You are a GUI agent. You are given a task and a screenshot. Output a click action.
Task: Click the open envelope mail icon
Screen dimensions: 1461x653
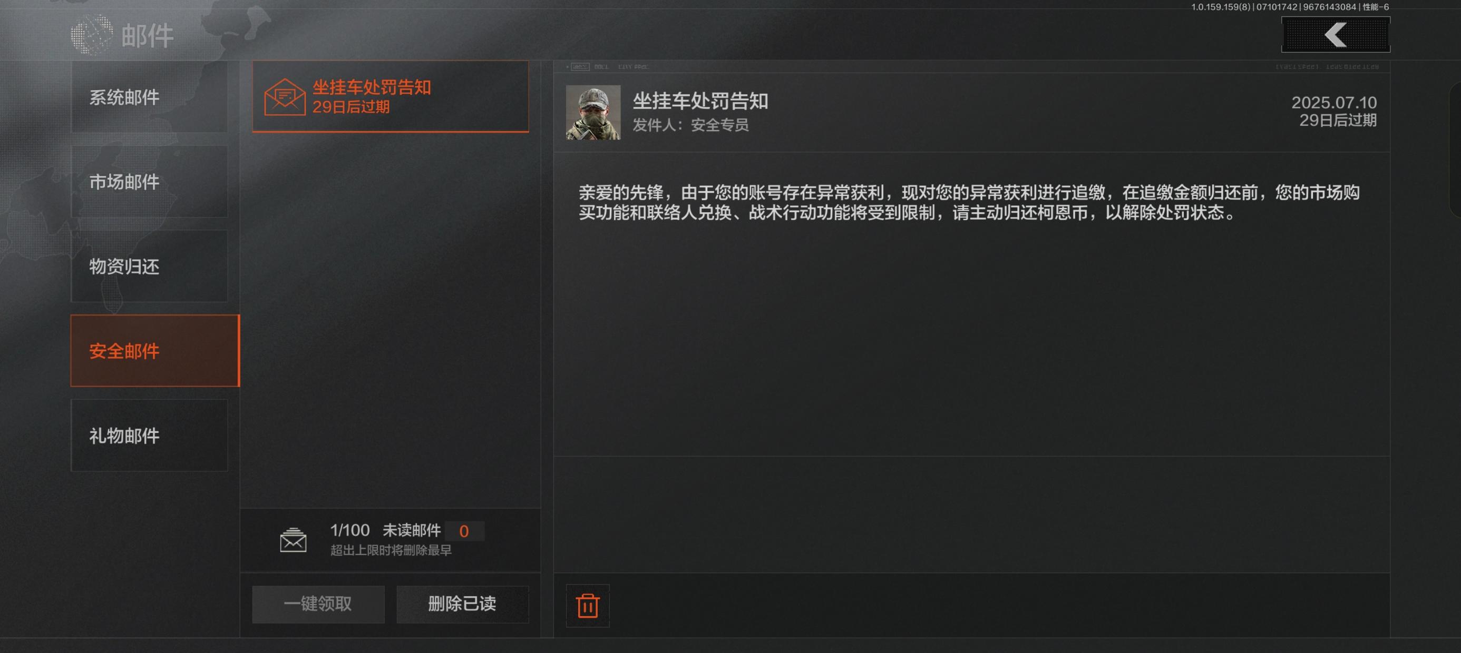tap(285, 97)
